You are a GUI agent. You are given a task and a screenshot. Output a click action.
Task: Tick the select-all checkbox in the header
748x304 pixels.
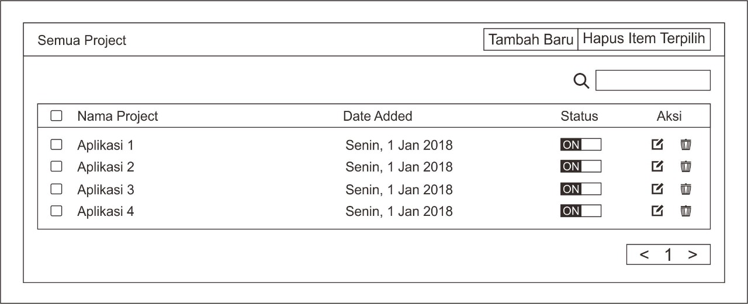click(x=56, y=116)
